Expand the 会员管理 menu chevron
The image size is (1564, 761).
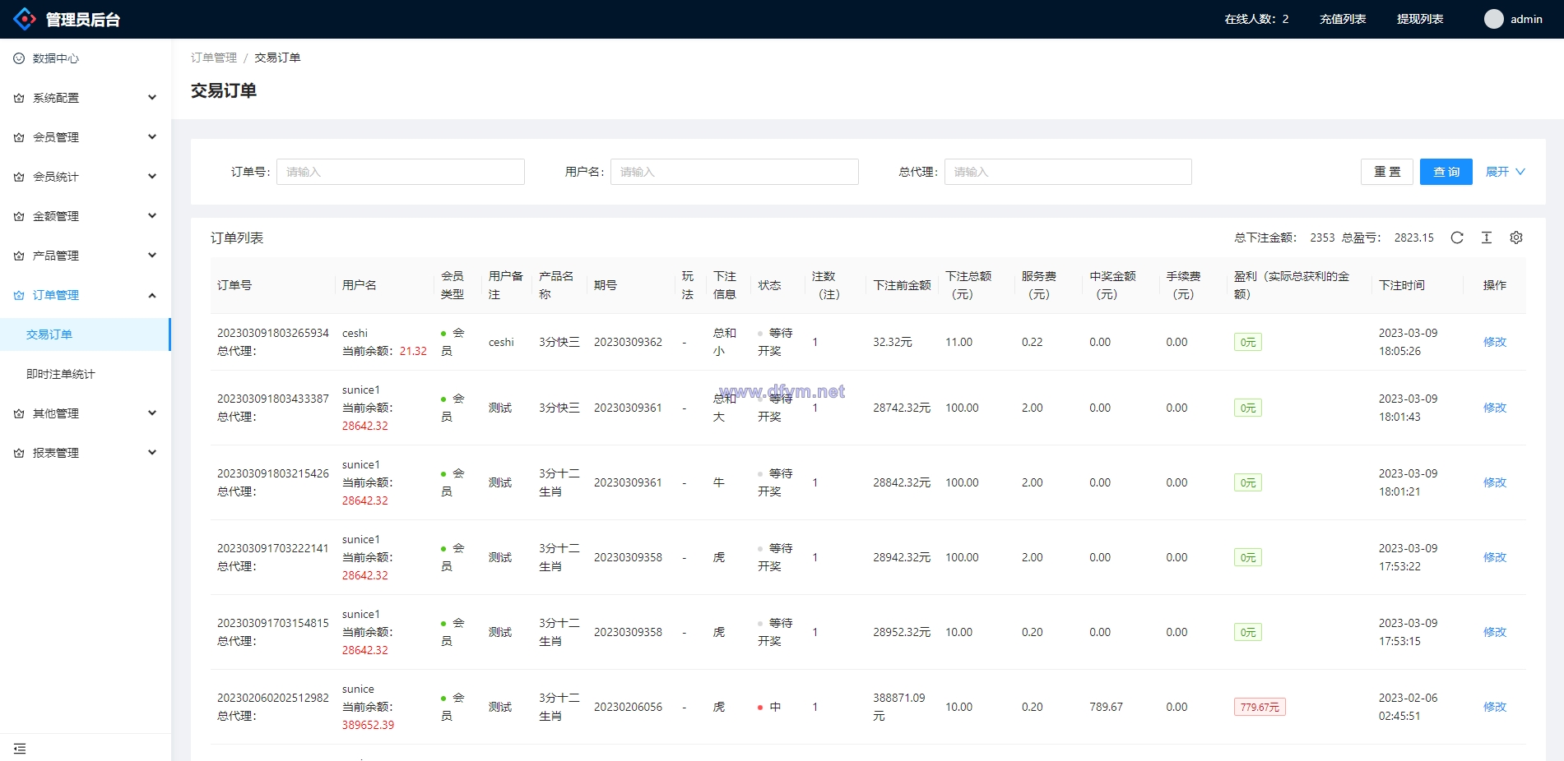coord(152,137)
